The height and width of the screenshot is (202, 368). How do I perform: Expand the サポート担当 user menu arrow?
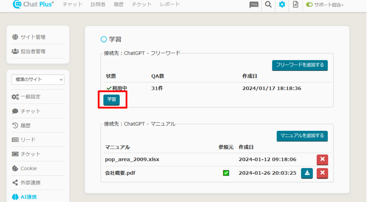tap(343, 5)
